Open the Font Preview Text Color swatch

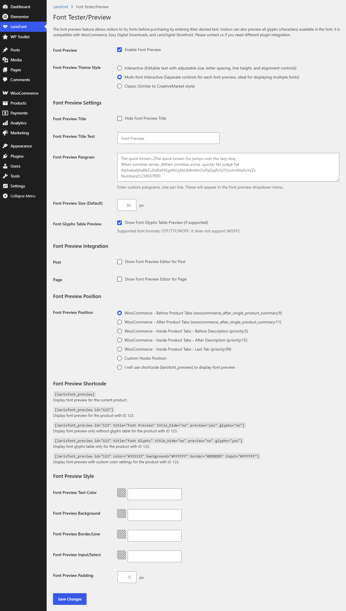point(122,493)
